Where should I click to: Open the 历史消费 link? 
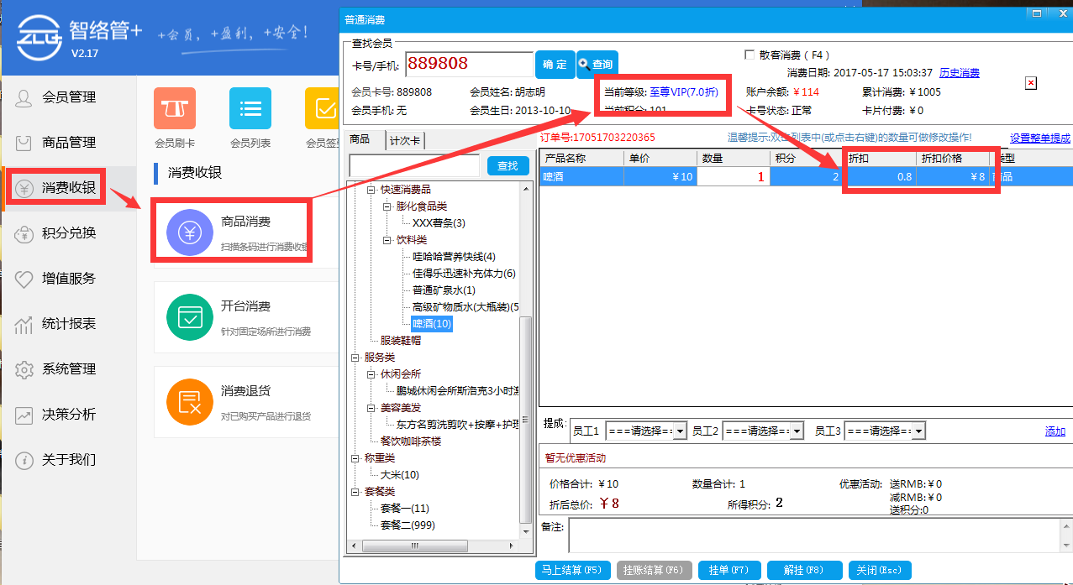pyautogui.click(x=959, y=72)
